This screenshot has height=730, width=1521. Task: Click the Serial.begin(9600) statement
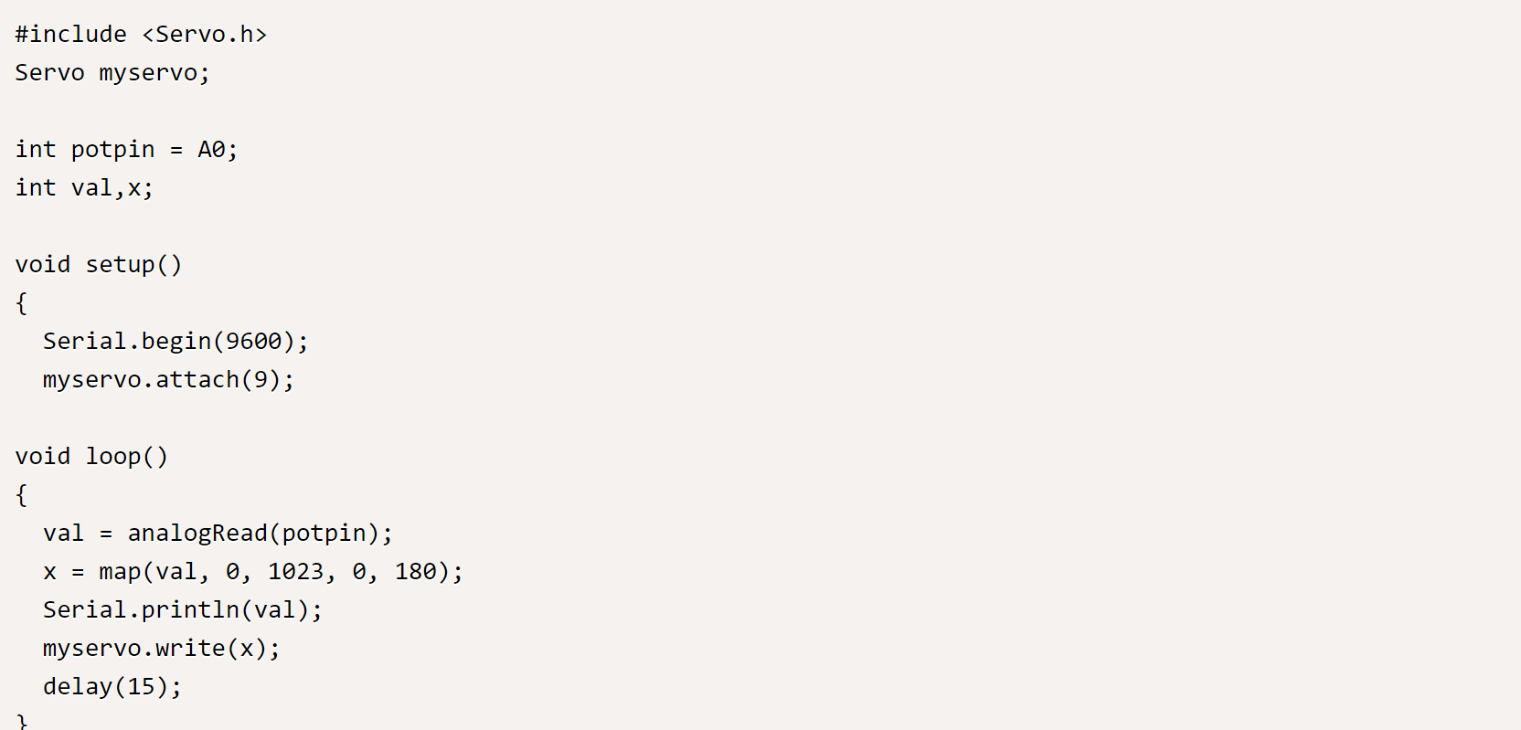[x=175, y=342]
